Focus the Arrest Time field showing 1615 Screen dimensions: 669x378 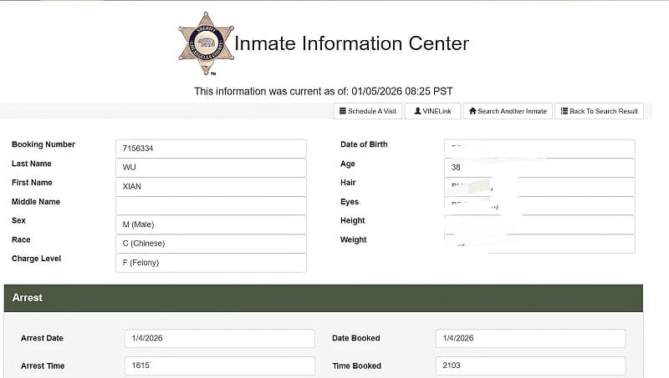219,365
